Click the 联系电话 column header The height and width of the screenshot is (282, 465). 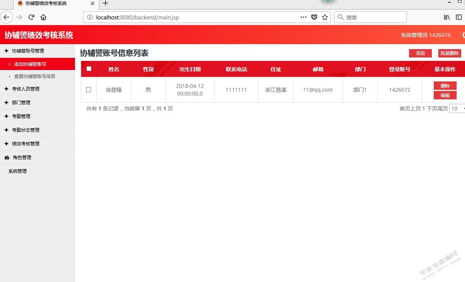(236, 69)
